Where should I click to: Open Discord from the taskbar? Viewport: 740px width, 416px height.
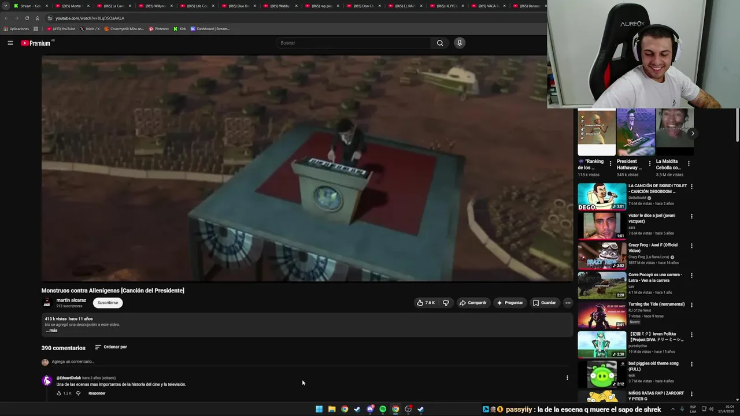(x=370, y=409)
